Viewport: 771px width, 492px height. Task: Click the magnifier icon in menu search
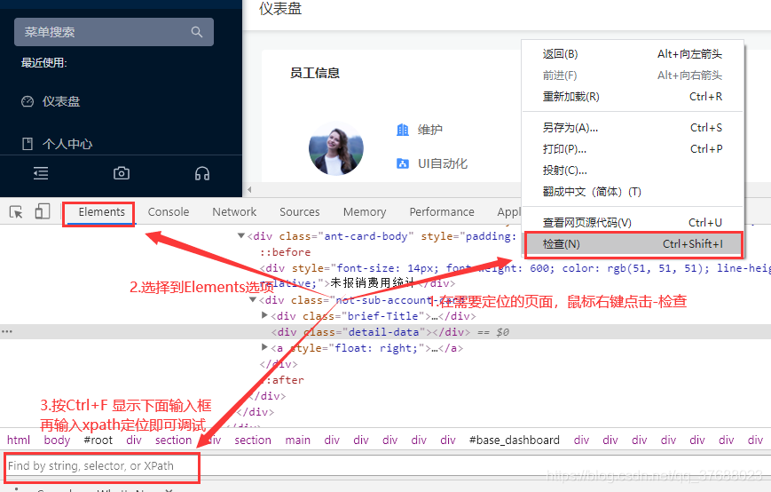point(197,32)
